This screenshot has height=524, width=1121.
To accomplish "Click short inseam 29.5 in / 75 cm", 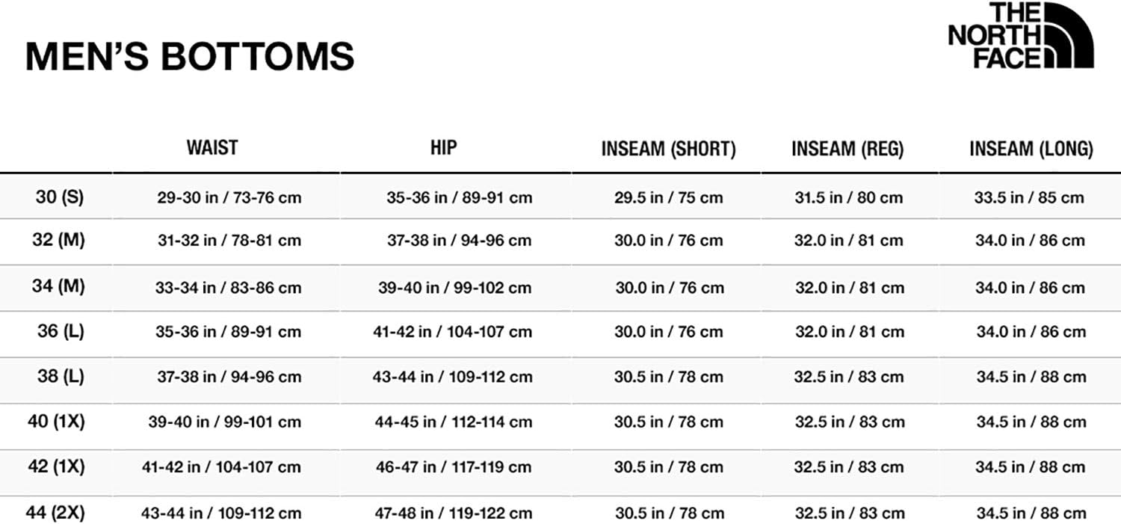I will [x=668, y=198].
